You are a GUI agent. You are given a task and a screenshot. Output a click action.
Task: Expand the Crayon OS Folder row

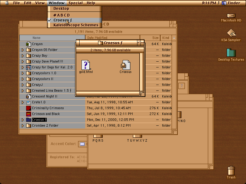[23, 50]
